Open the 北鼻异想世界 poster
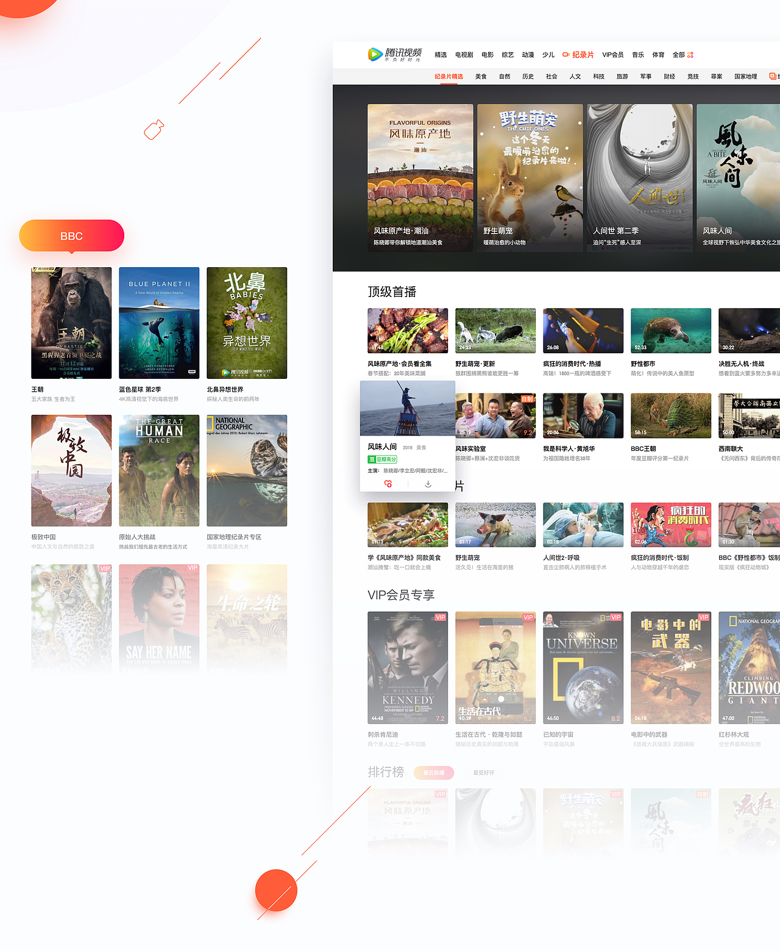Screen dimensions: 780x951 (247, 323)
